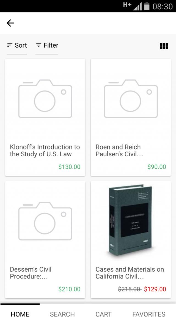Image resolution: width=176 pixels, height=325 pixels.
Task: Select Dessem's Civil Procedure title
Action: tap(31, 273)
